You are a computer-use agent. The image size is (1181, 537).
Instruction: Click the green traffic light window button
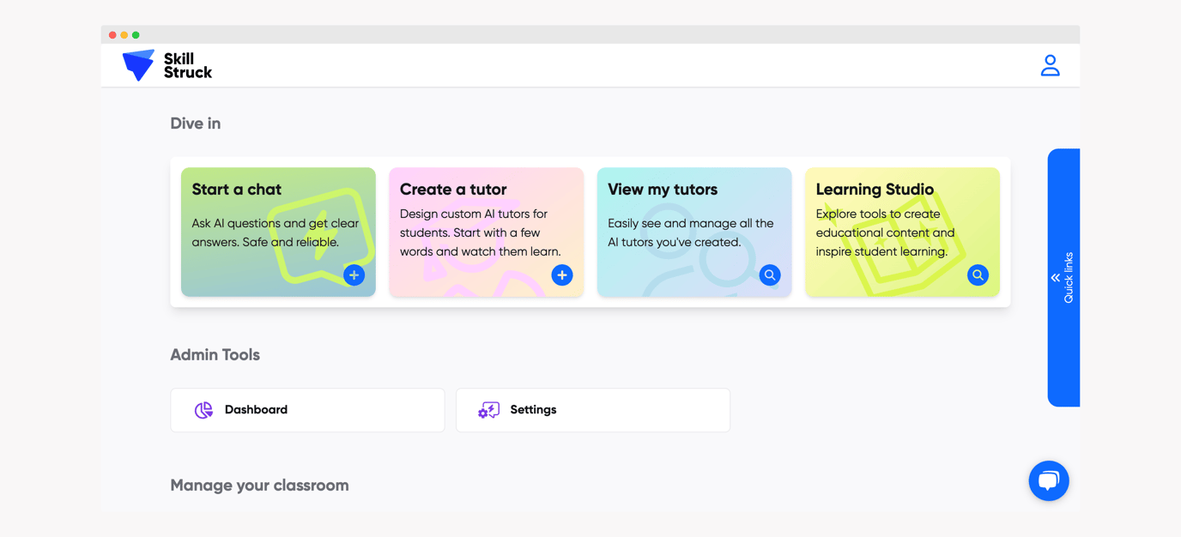point(136,34)
